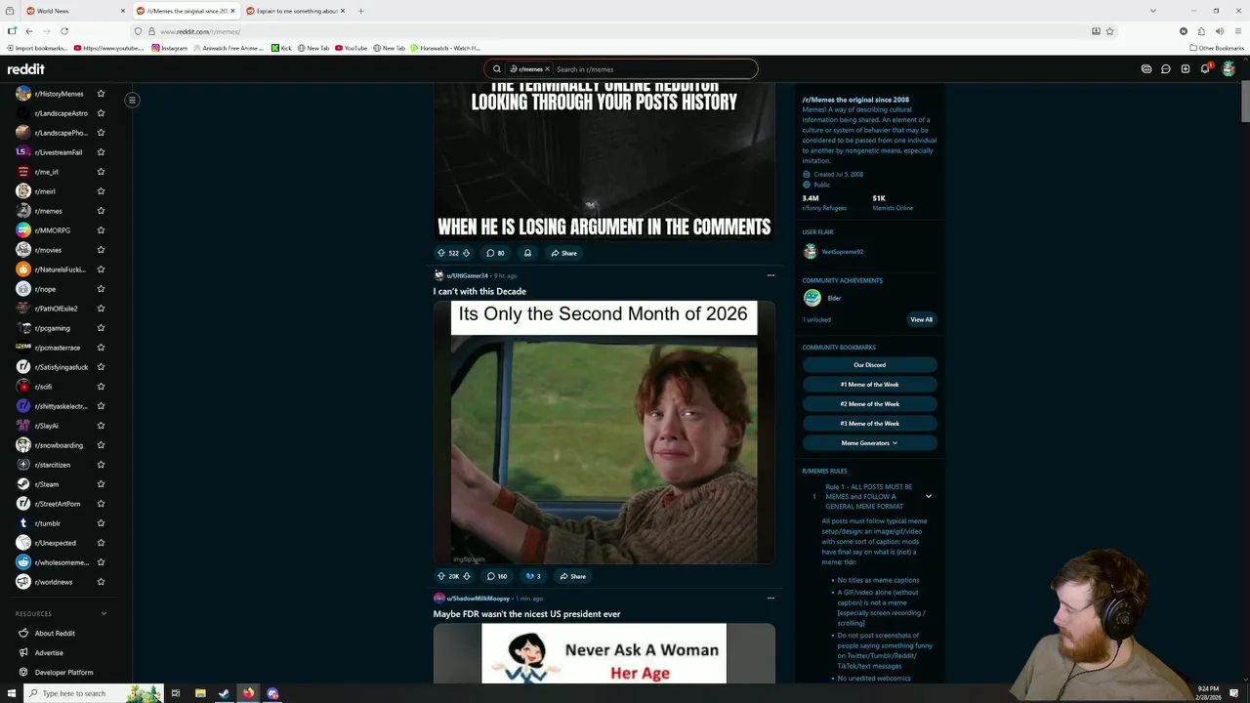Click the Create post plus icon
This screenshot has width=1250, height=703.
(x=1185, y=69)
